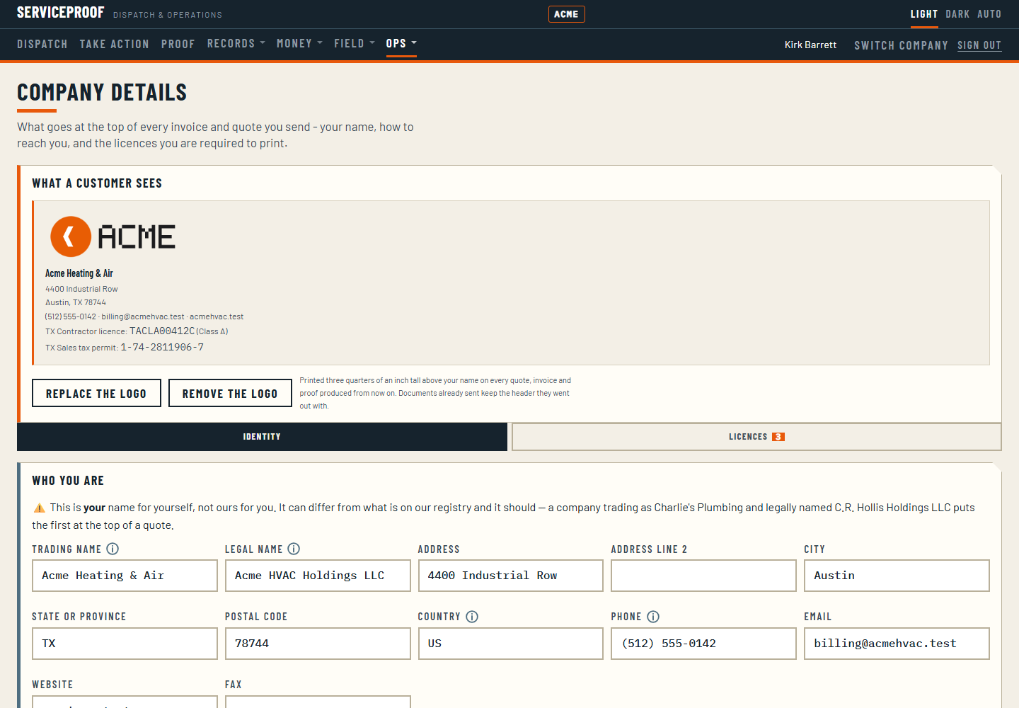Switch theme to Auto
This screenshot has height=708, width=1019.
pos(989,14)
